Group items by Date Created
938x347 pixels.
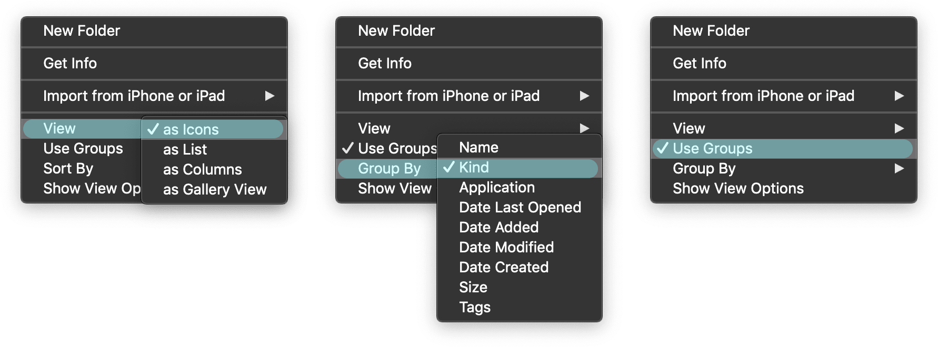click(503, 268)
